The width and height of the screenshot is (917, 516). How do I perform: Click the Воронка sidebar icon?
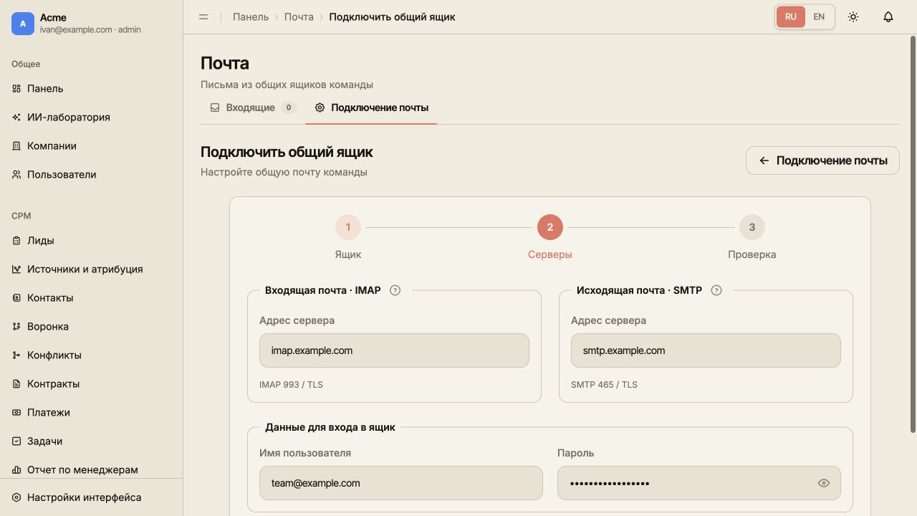16,326
